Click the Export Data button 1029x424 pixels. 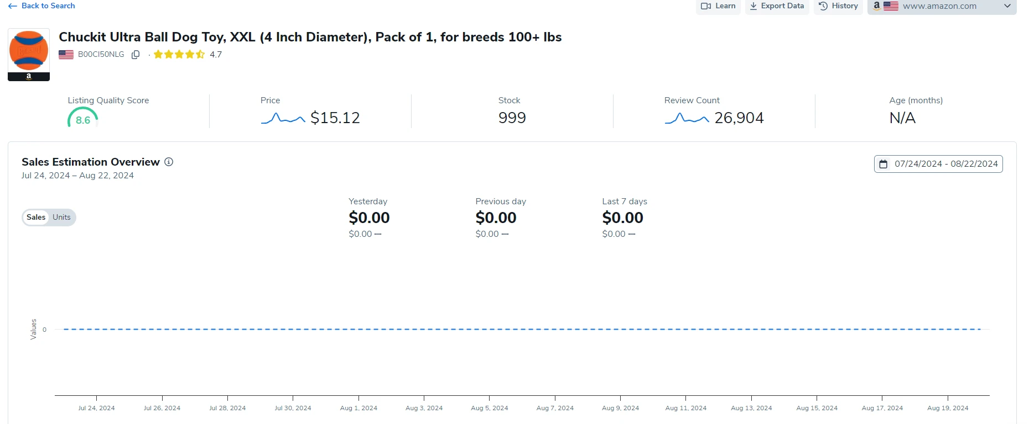tap(777, 6)
